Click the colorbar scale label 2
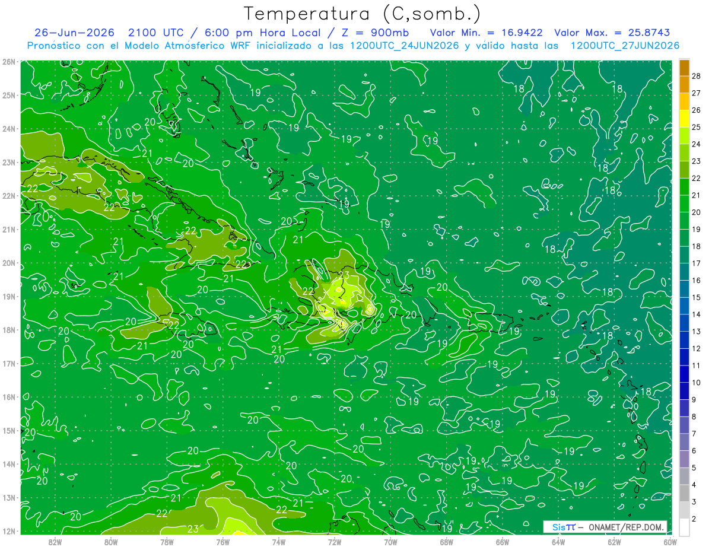The width and height of the screenshot is (712, 550). coord(695,519)
